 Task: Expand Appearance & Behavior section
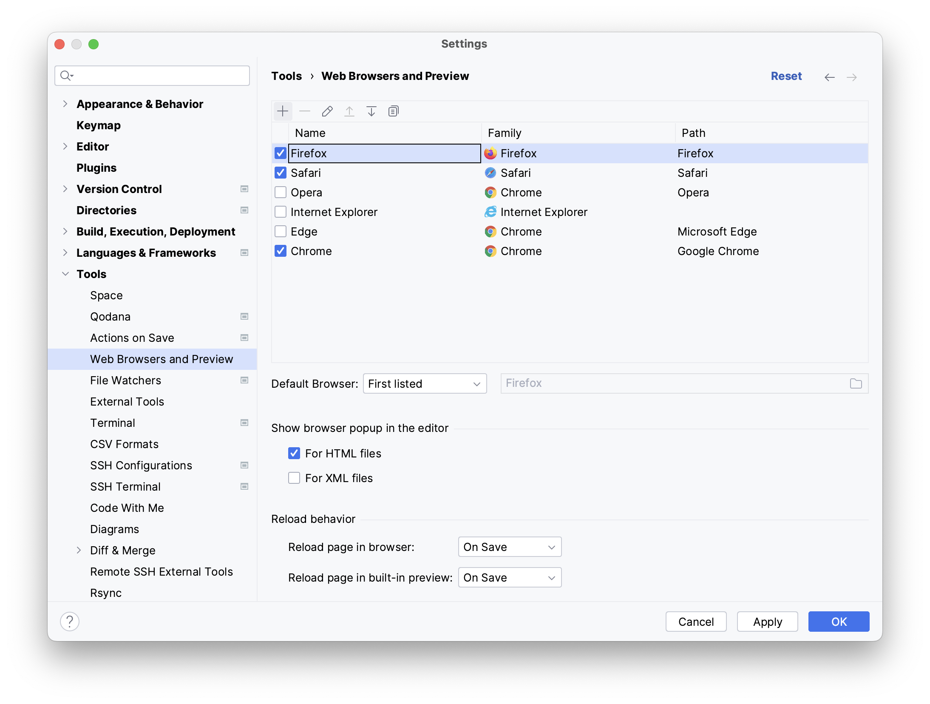(65, 104)
